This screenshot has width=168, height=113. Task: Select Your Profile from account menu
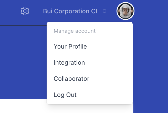click(x=70, y=47)
